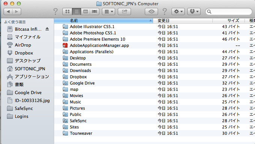Sort by サイズ column header
This screenshot has width=255, height=144.
click(x=228, y=21)
